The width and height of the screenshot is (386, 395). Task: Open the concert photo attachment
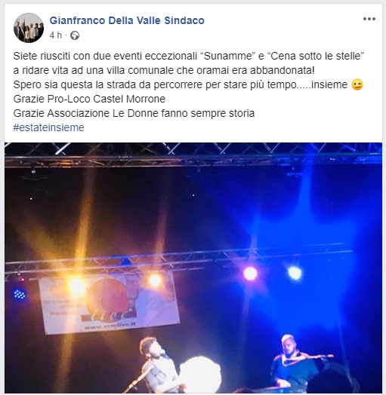[x=193, y=268]
